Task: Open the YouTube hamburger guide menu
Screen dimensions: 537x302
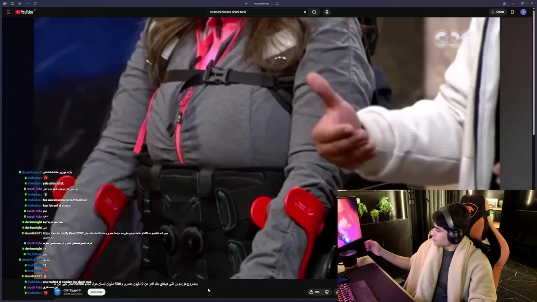Action: pyautogui.click(x=8, y=12)
